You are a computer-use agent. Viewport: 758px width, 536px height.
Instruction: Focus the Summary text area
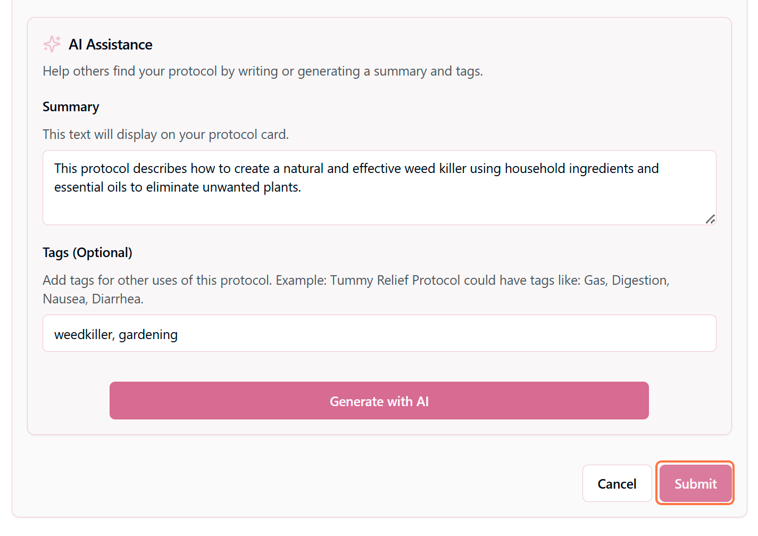[x=379, y=205]
